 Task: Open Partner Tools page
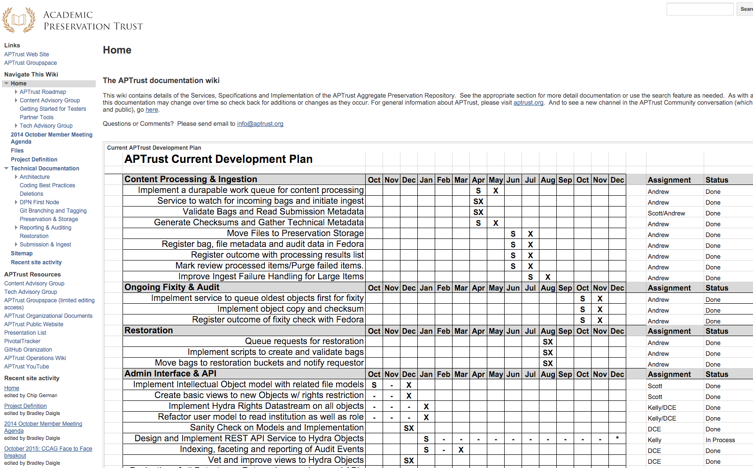tap(37, 117)
